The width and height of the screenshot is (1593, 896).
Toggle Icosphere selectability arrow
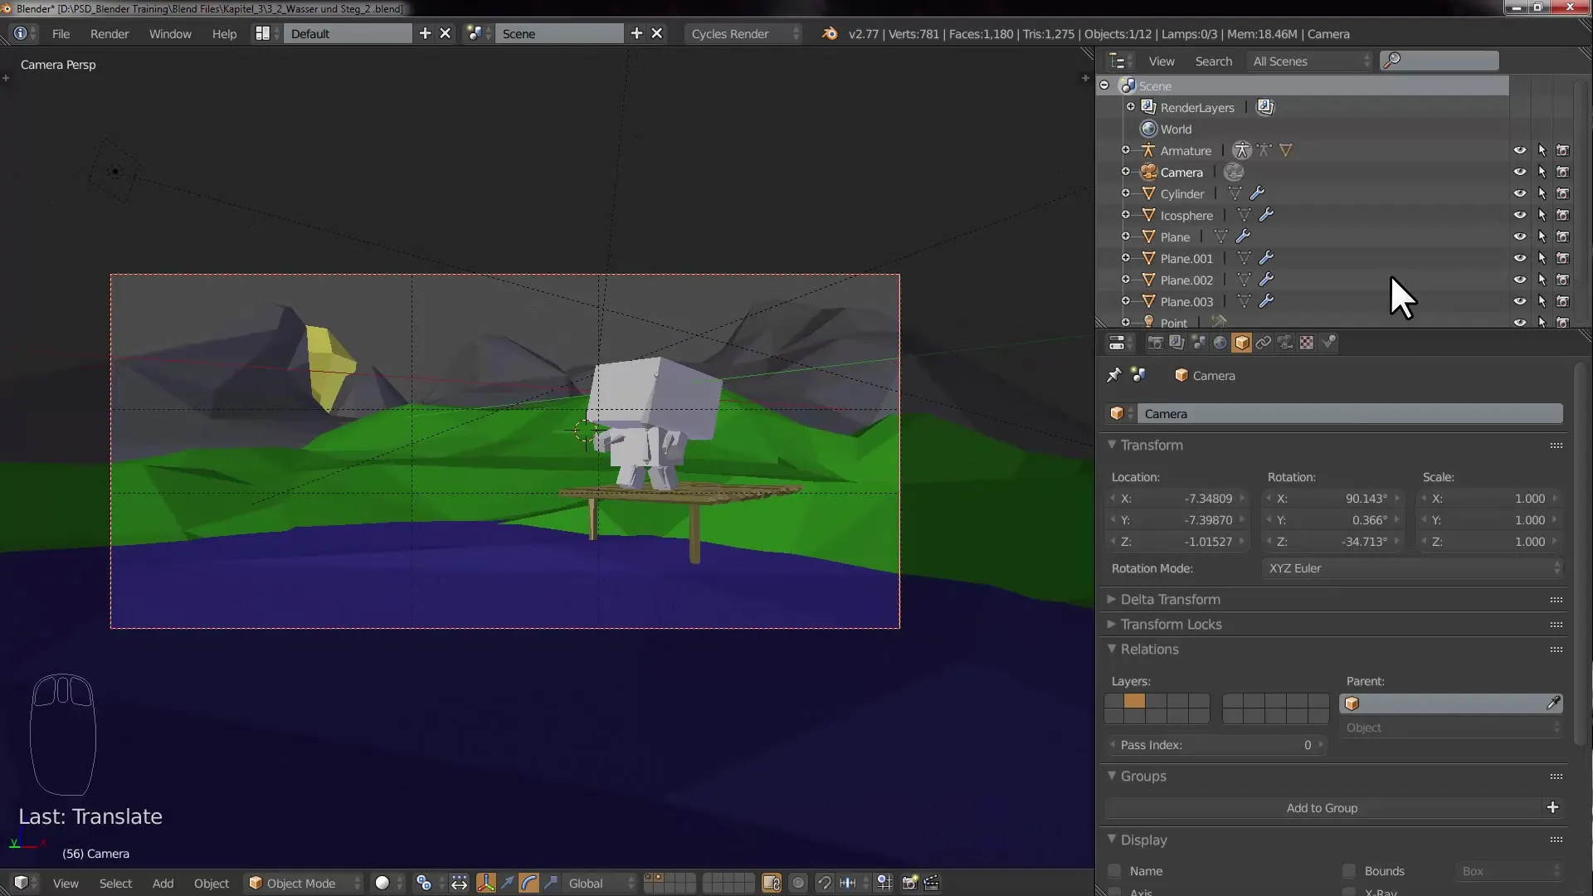tap(1542, 215)
